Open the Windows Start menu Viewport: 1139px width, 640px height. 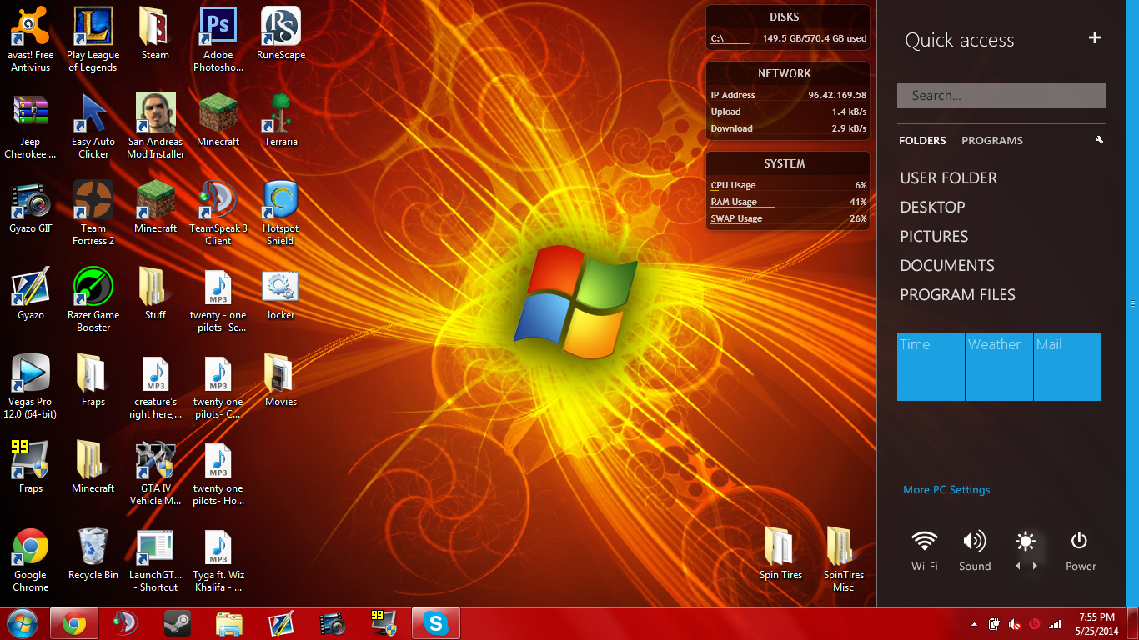pyautogui.click(x=23, y=623)
